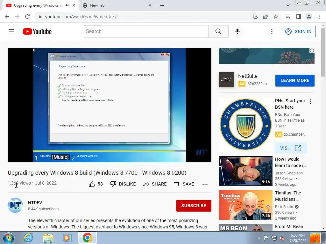Click "RNs: Start your BSN here" title

[290, 104]
